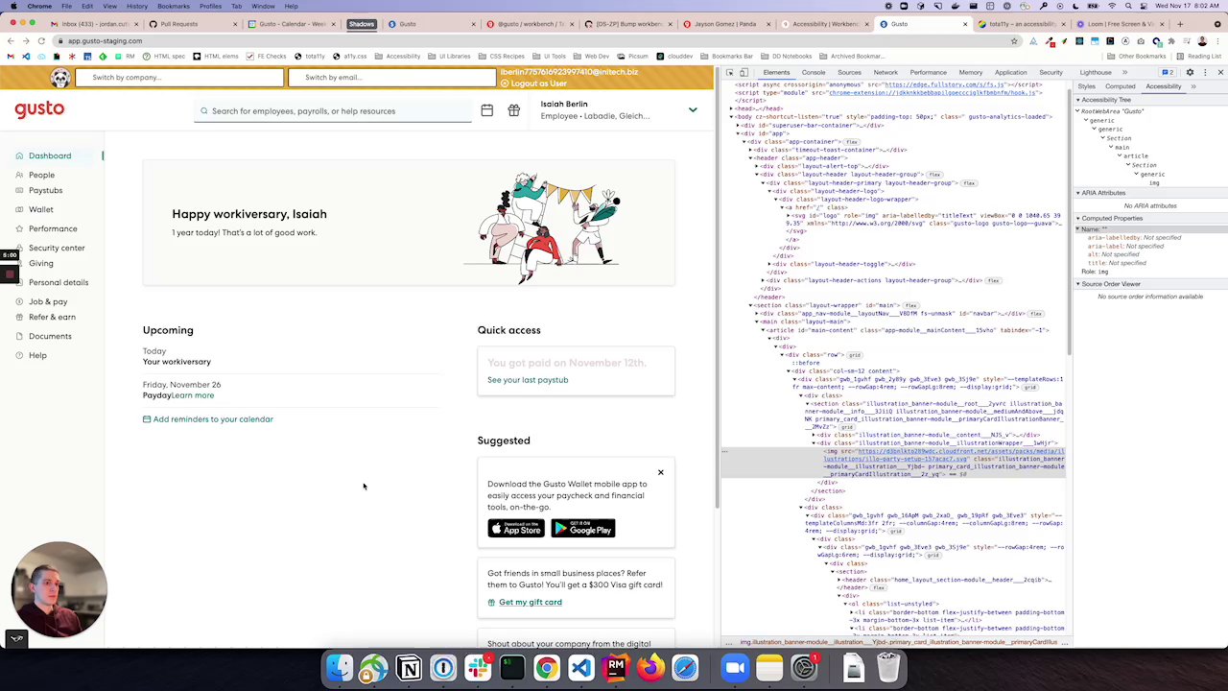The width and height of the screenshot is (1228, 691).
Task: Launch Visual Studio Code from the Dock
Action: (x=580, y=667)
